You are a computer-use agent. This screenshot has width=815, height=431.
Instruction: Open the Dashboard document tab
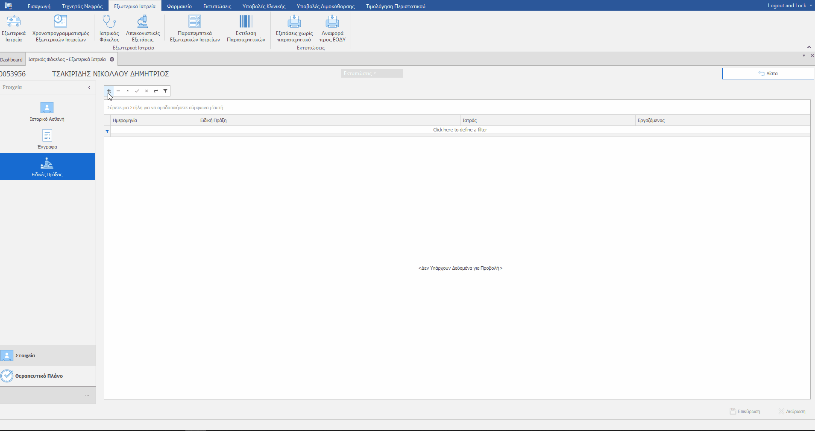coord(12,60)
